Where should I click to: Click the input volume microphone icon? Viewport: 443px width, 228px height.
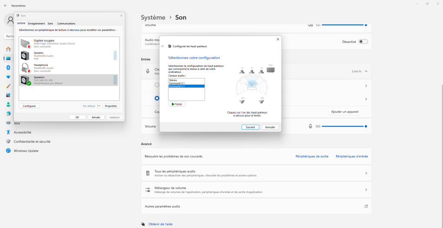[310, 126]
